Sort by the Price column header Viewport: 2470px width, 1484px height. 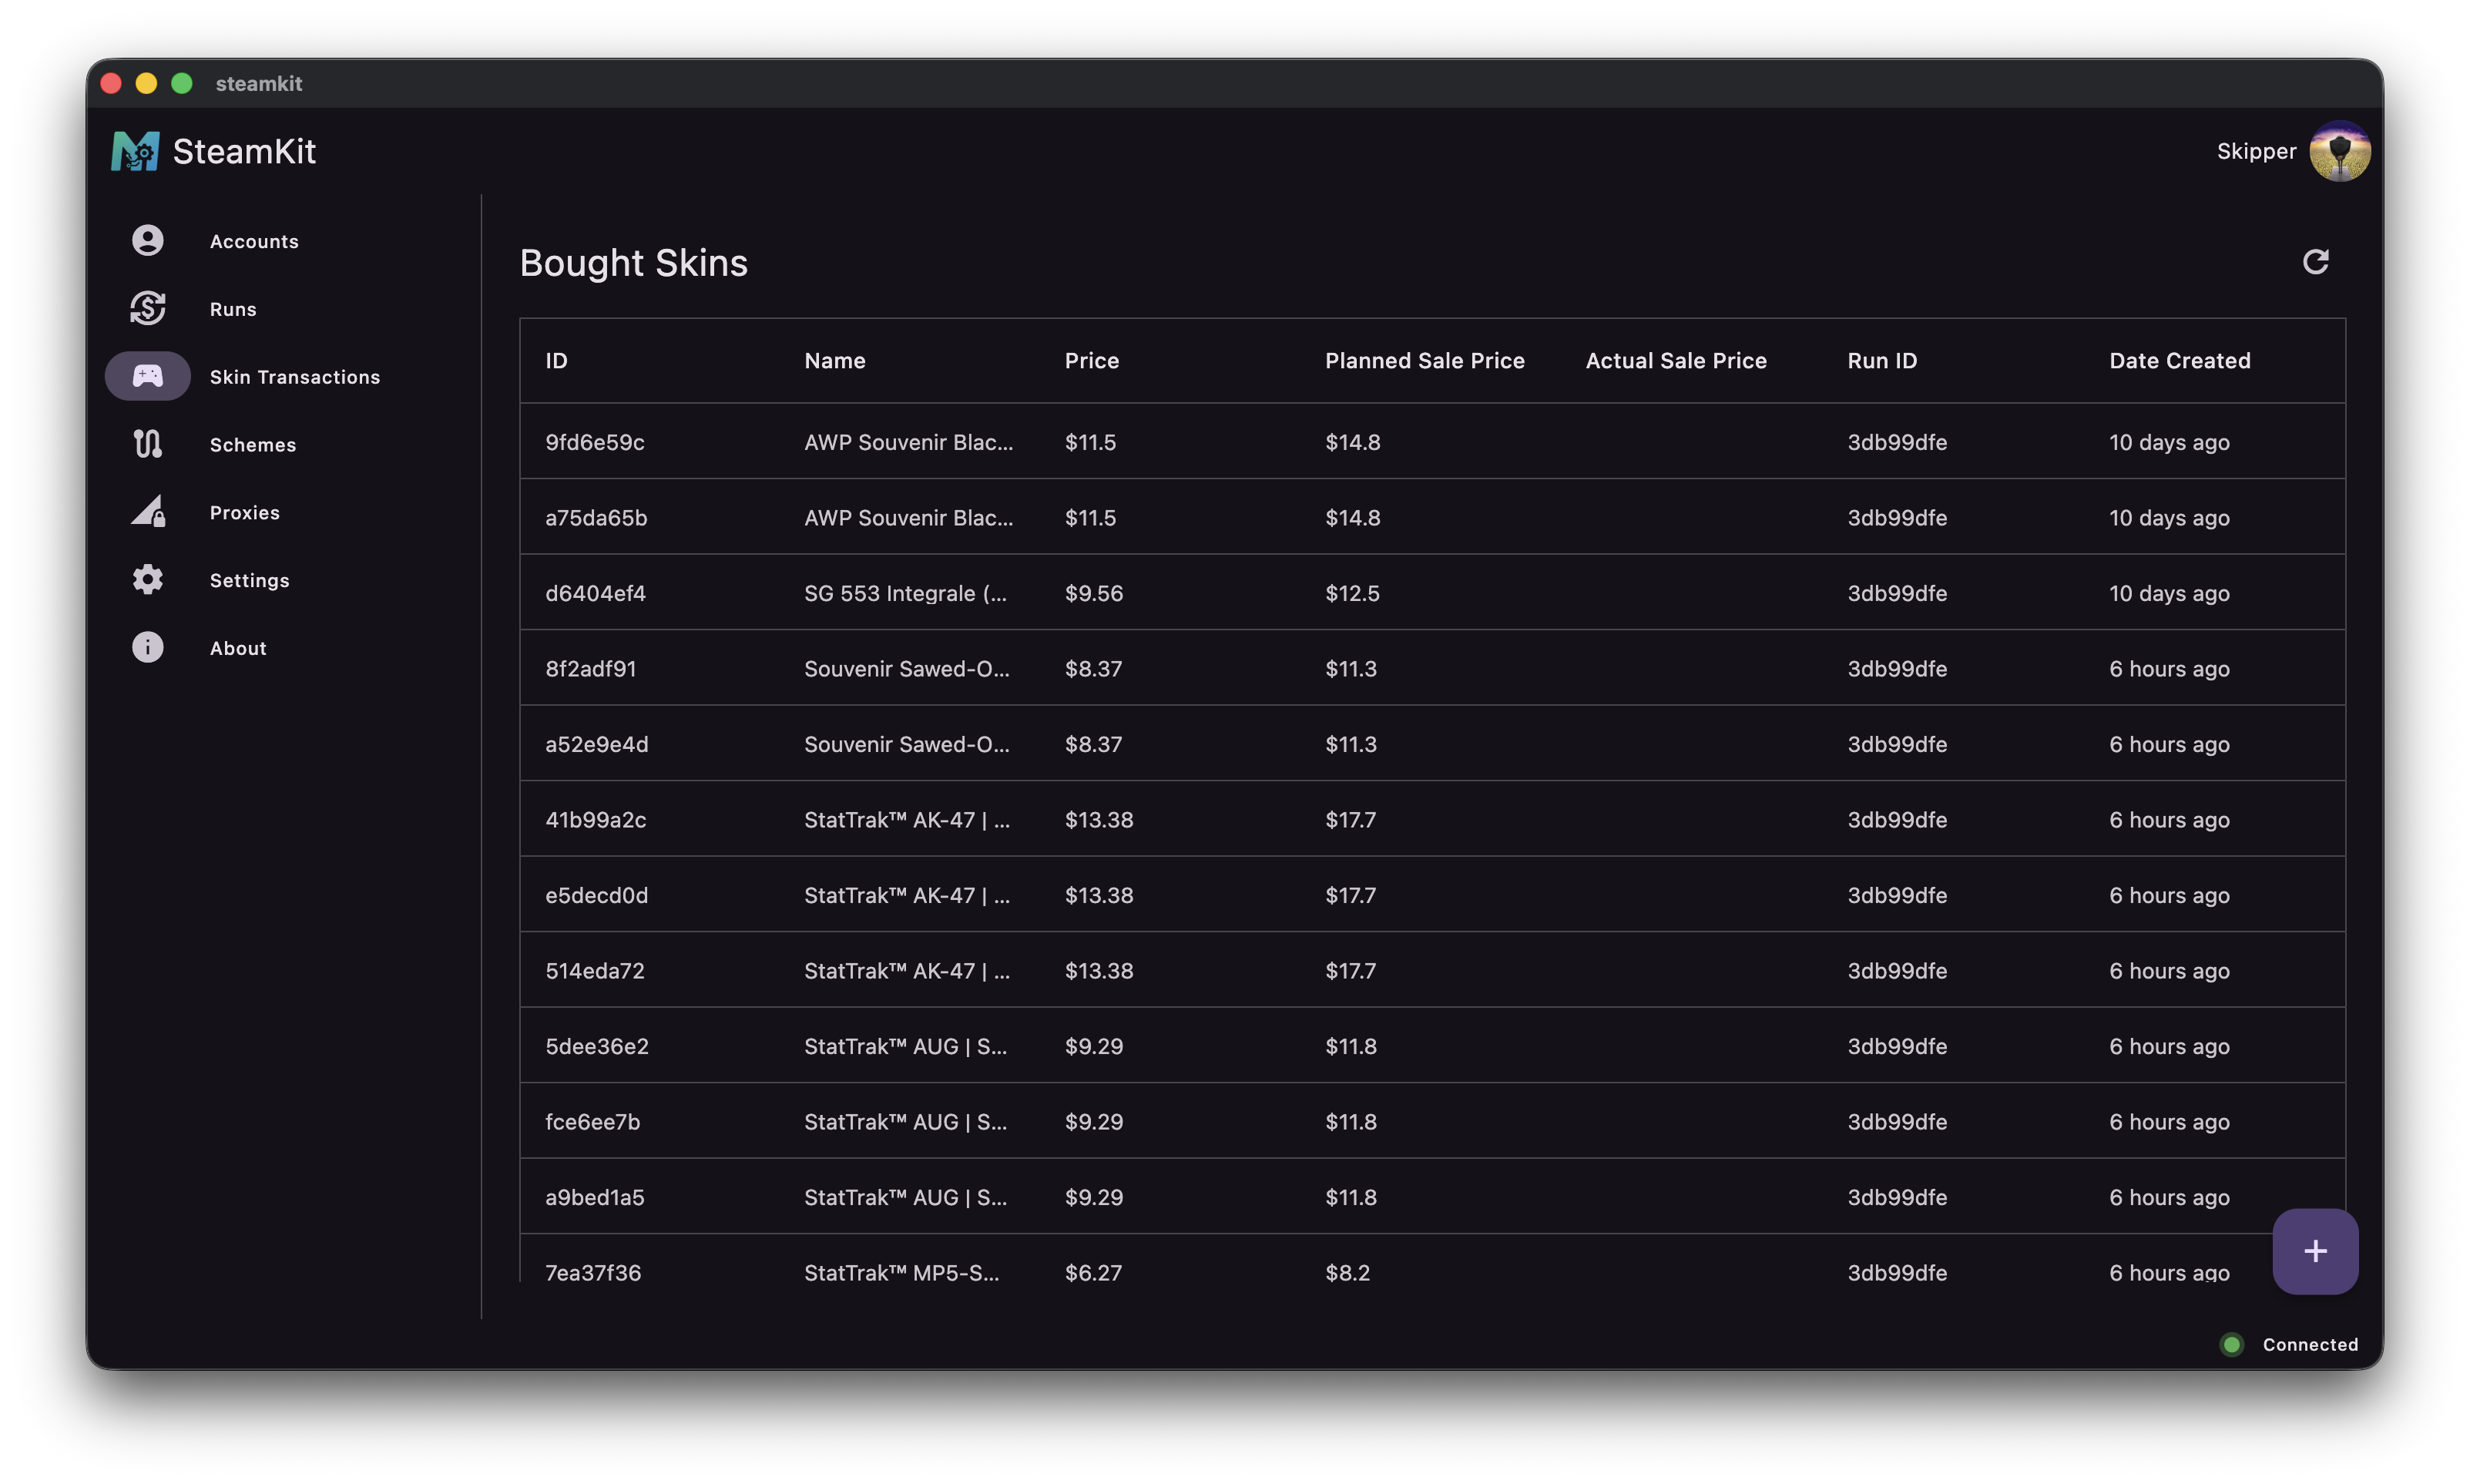click(1092, 360)
